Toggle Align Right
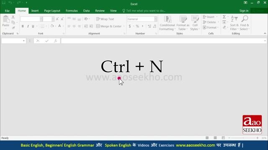The width and height of the screenshot is (268, 150). coord(79,26)
